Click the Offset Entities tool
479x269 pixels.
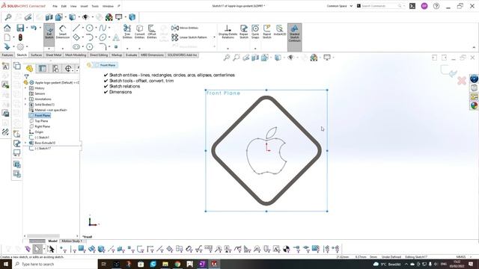(x=151, y=31)
